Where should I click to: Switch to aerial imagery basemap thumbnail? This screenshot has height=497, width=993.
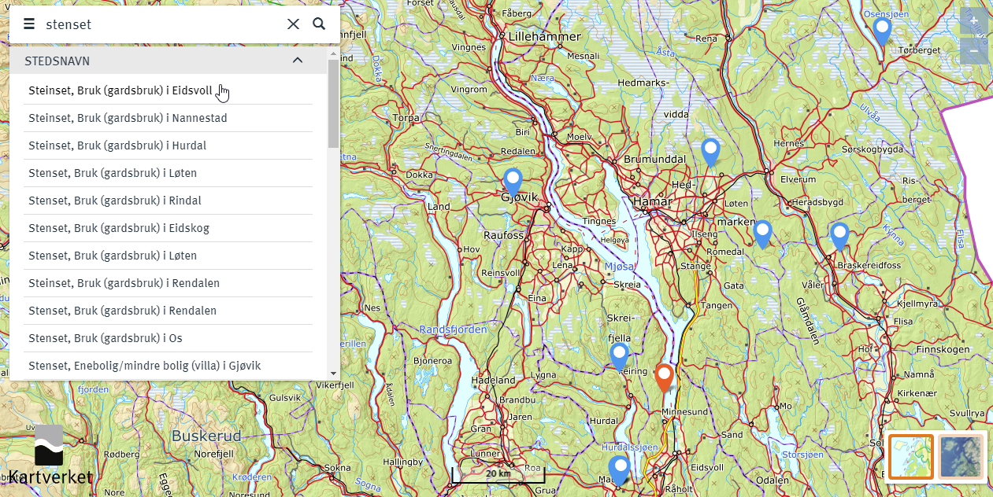962,457
